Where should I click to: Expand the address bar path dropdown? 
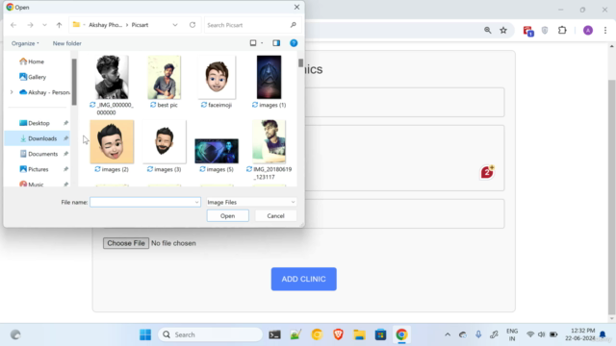point(175,25)
